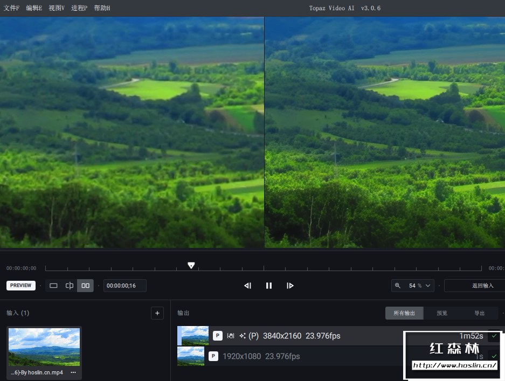Click the P badge on the 1920x1080 output
Screen dimensions: 505x381
tap(213, 356)
